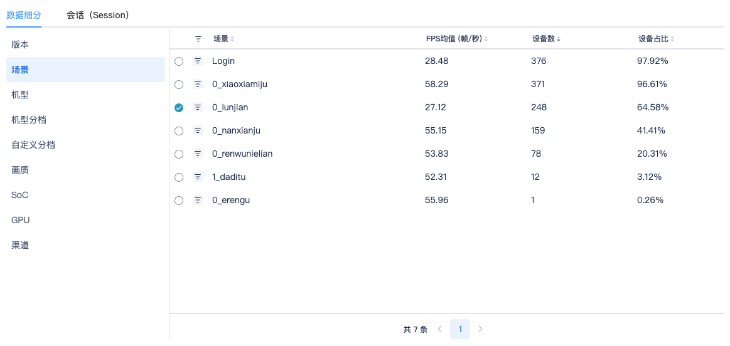
Task: Click the filter icon beside 0_nanxianju
Action: (198, 130)
